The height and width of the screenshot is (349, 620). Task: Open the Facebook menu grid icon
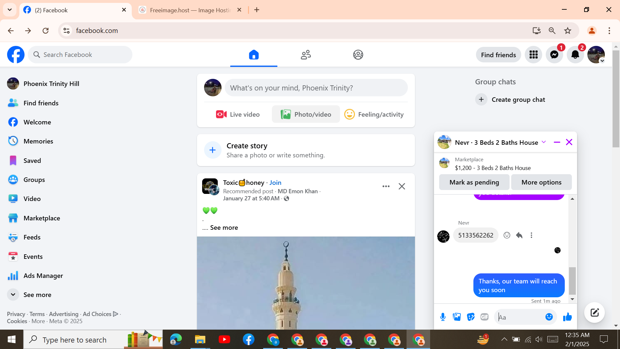click(533, 55)
